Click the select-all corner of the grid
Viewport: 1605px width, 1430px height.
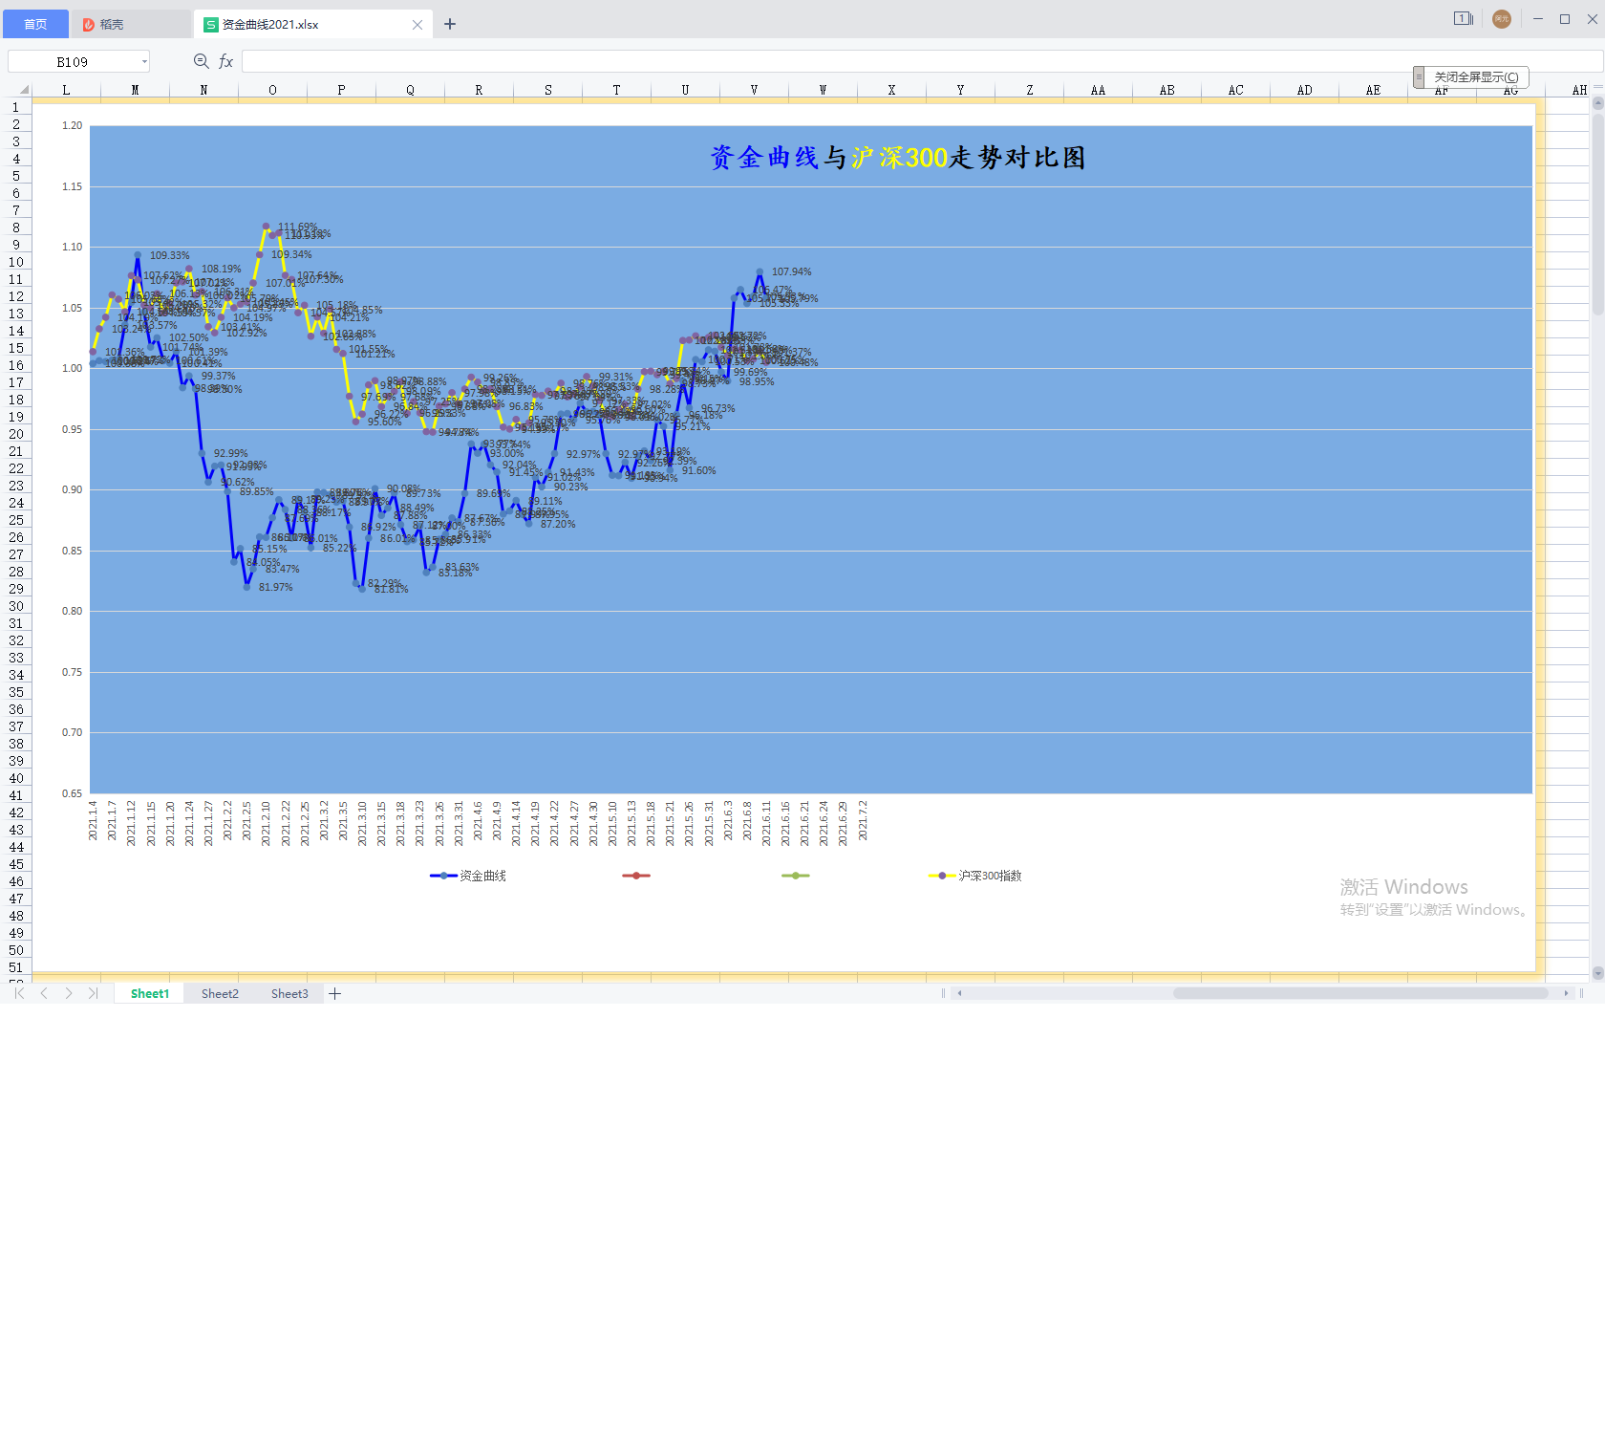pos(23,90)
